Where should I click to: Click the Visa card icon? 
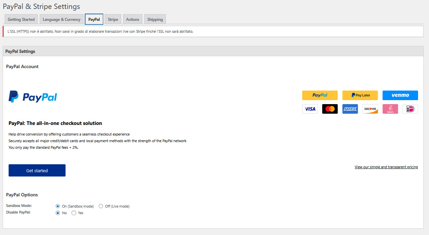[x=310, y=109]
